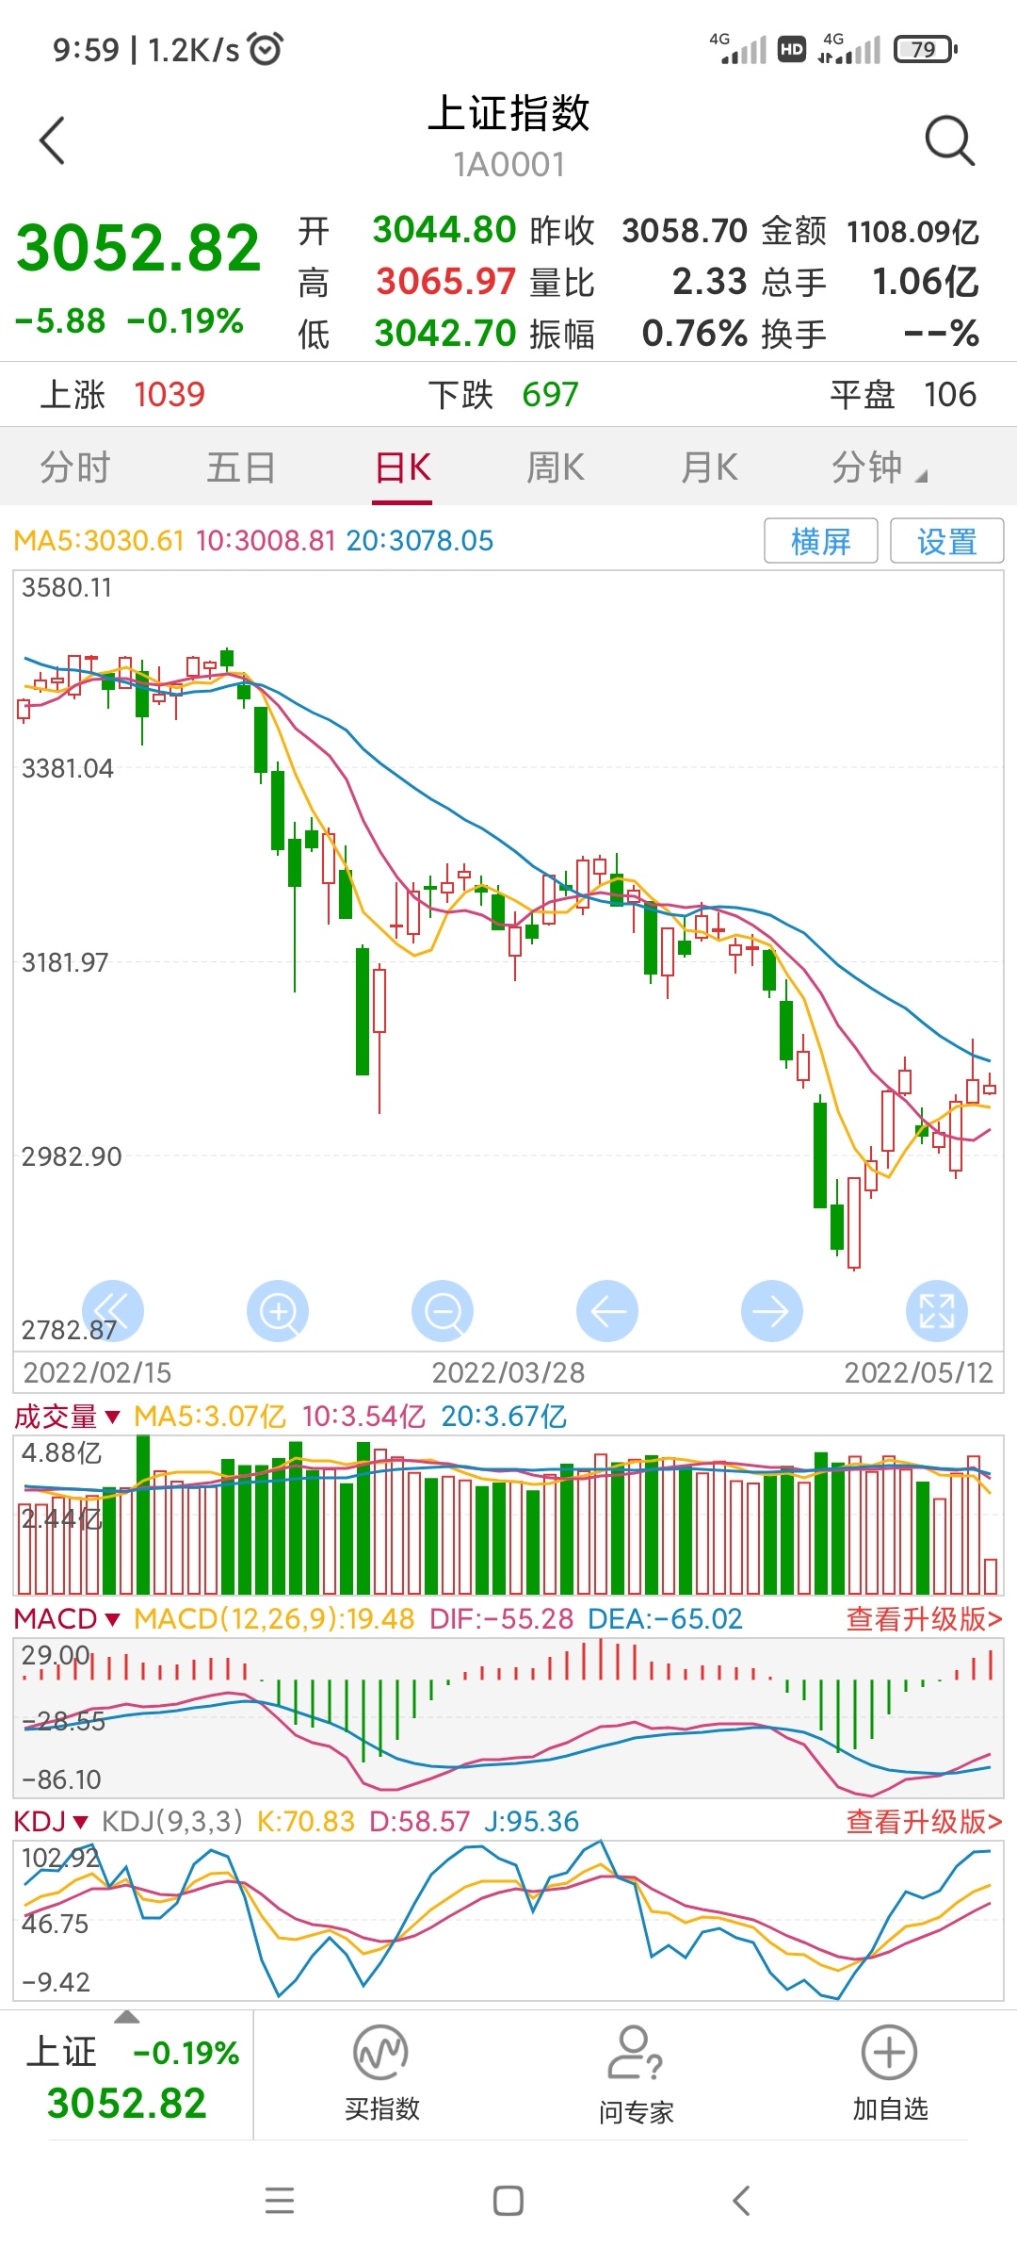
Task: Tap 查看升级版 link beside MACD
Action: tap(924, 1619)
